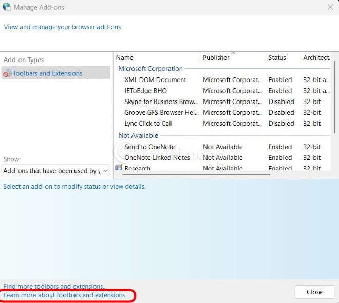The image size is (339, 303).
Task: Collapse the Microsoft Corporation group
Action: tap(150, 69)
